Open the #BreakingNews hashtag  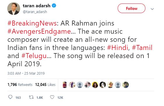[x=32, y=23]
